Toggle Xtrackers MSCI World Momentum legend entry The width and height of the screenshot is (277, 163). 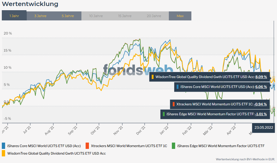point(129,146)
